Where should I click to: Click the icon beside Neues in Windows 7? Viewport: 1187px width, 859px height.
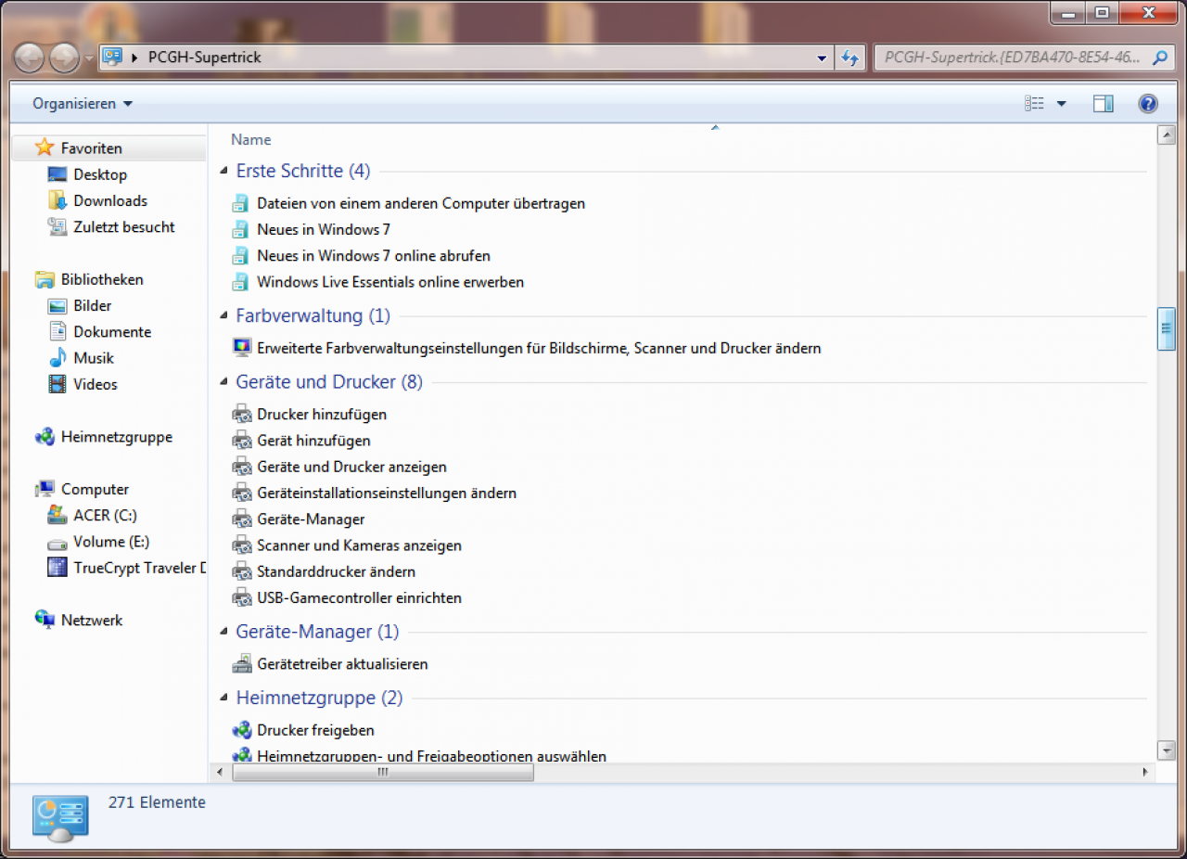[x=241, y=229]
